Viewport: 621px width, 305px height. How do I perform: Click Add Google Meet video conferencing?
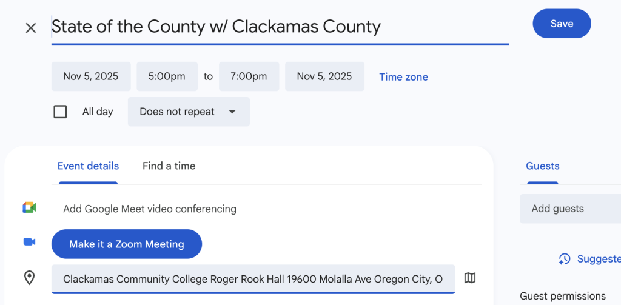pyautogui.click(x=150, y=209)
